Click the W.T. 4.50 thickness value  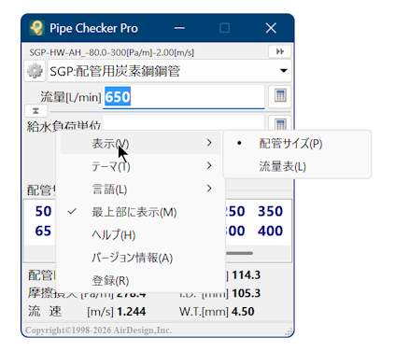(243, 312)
